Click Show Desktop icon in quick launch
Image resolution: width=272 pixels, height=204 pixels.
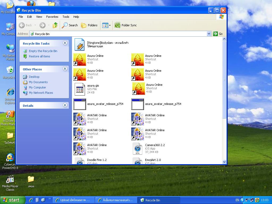point(43,200)
